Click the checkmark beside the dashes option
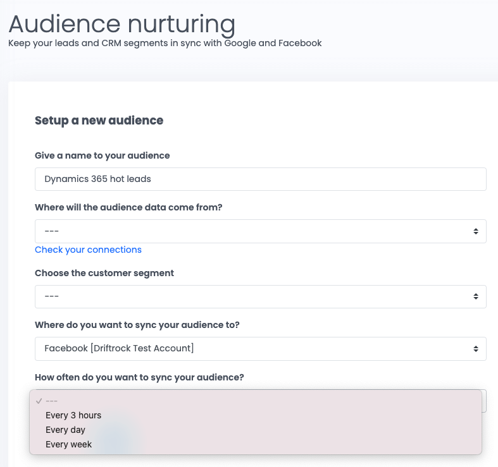The width and height of the screenshot is (498, 467). tap(39, 401)
